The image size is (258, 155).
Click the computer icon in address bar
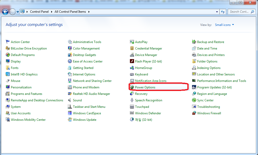23,12
